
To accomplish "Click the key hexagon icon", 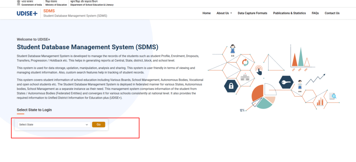I will coord(286,82).
